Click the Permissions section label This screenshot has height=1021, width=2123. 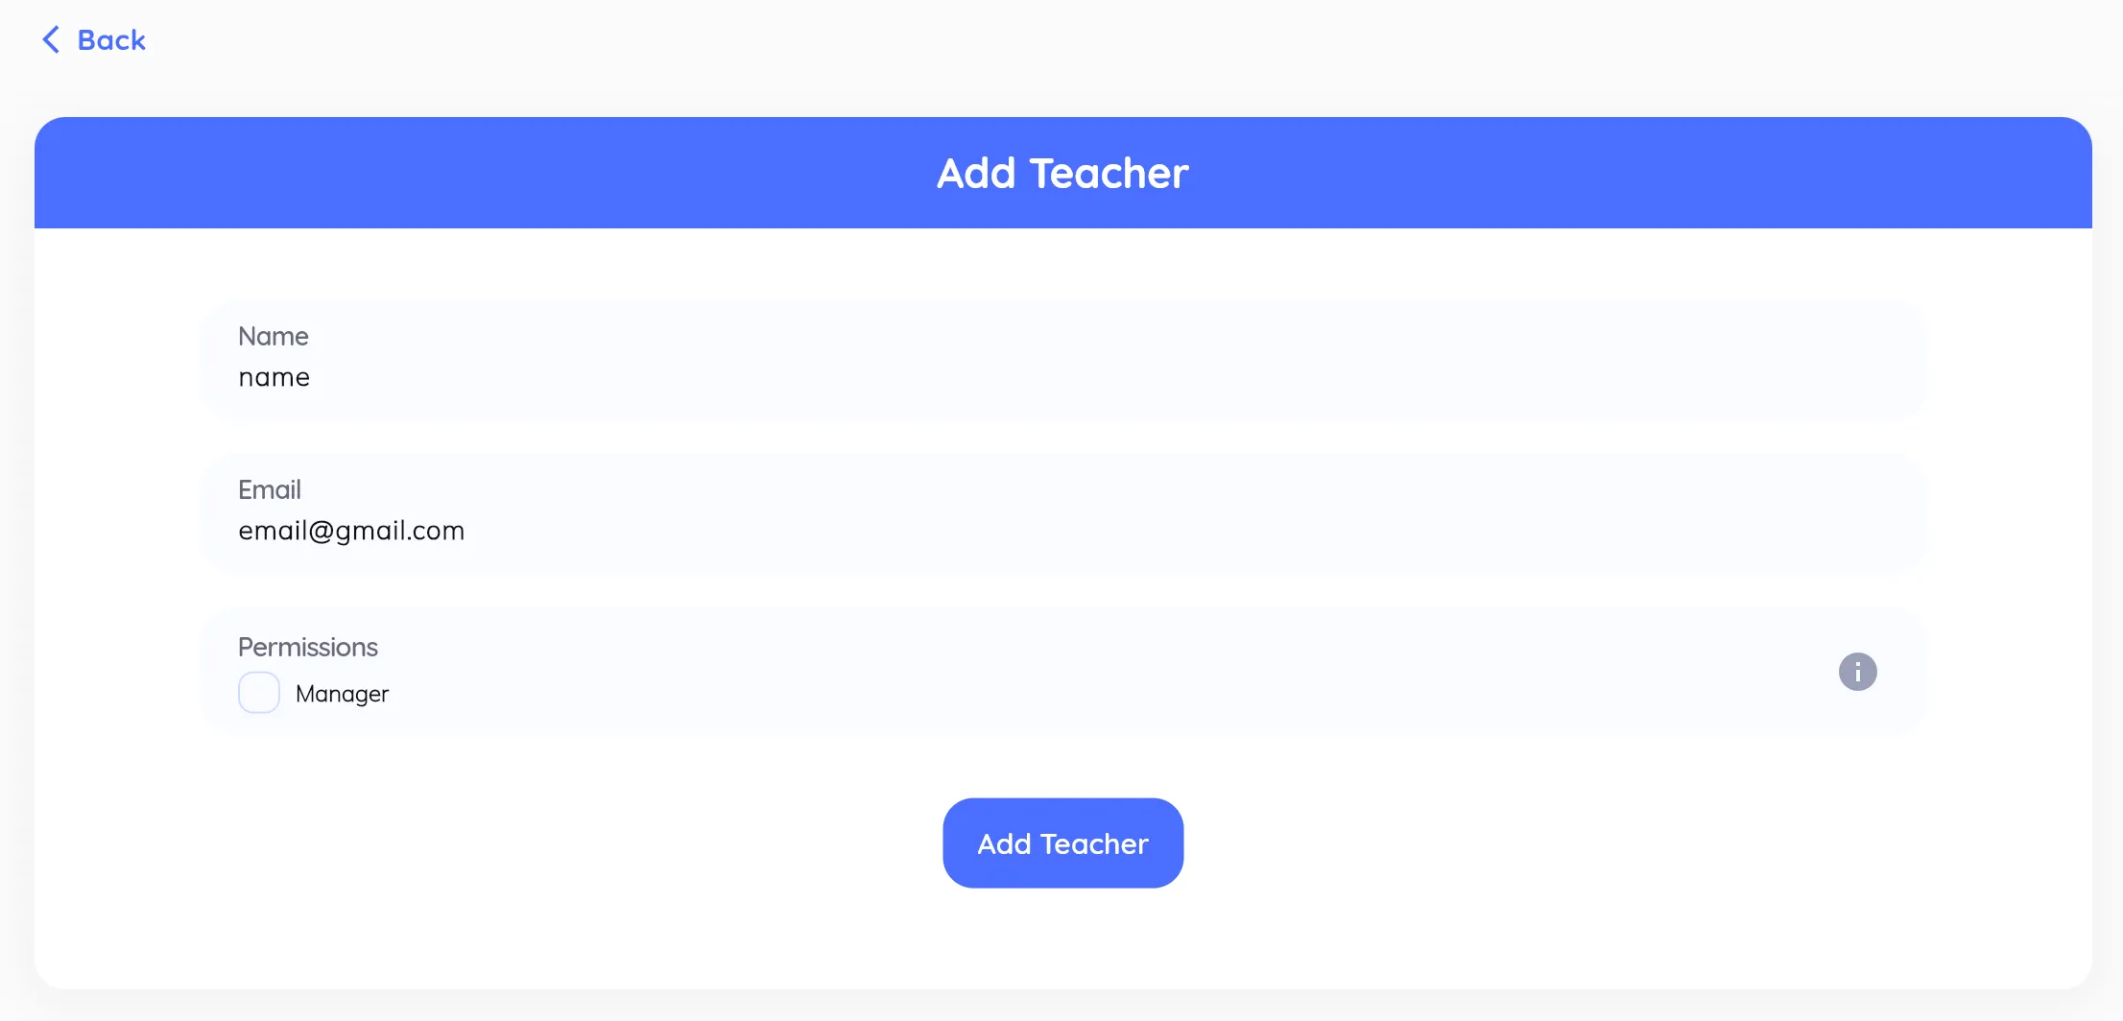(x=308, y=647)
